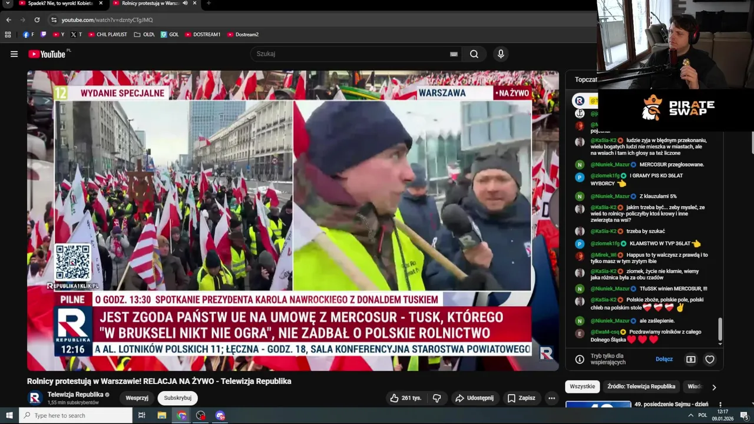Open Chrome from the taskbar
This screenshot has width=754, height=424.
tap(181, 415)
